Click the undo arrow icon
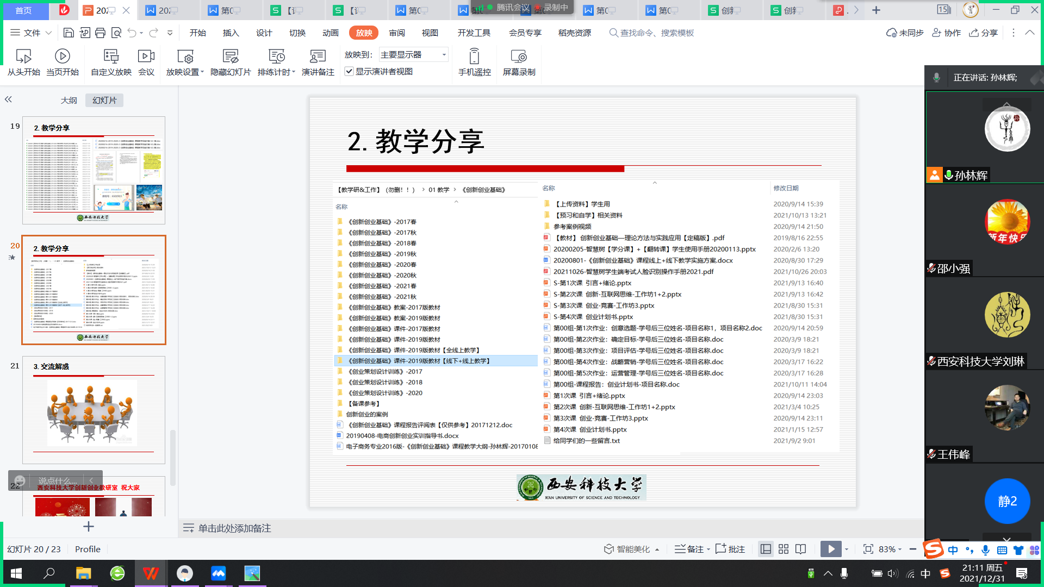This screenshot has width=1044, height=587. (132, 33)
